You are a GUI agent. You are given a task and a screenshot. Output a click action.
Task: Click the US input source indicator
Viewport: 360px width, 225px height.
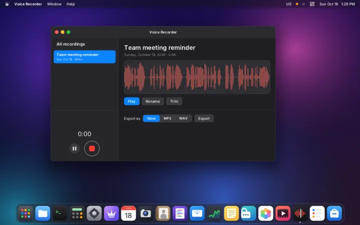289,4
